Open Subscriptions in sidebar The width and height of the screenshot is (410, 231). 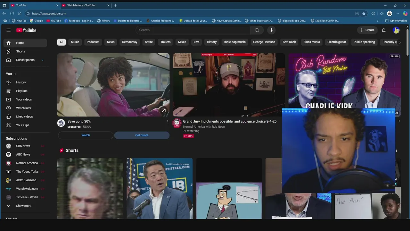pyautogui.click(x=25, y=60)
